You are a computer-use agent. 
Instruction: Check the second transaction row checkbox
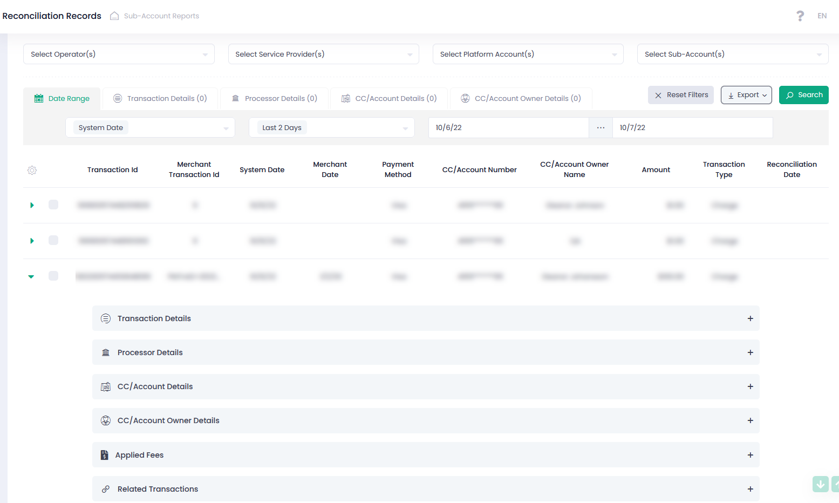click(53, 240)
